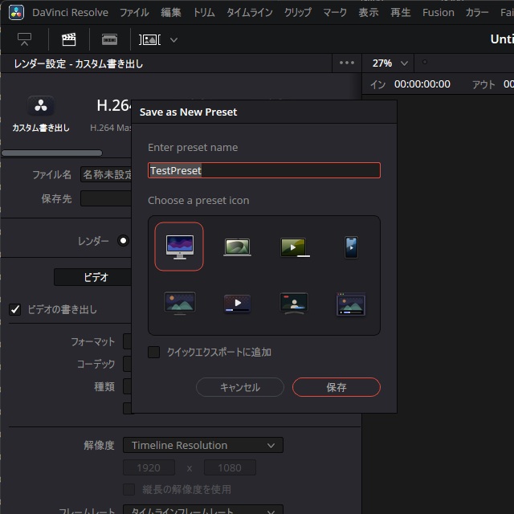Click the キャンセル button
514x514 pixels.
click(x=239, y=387)
